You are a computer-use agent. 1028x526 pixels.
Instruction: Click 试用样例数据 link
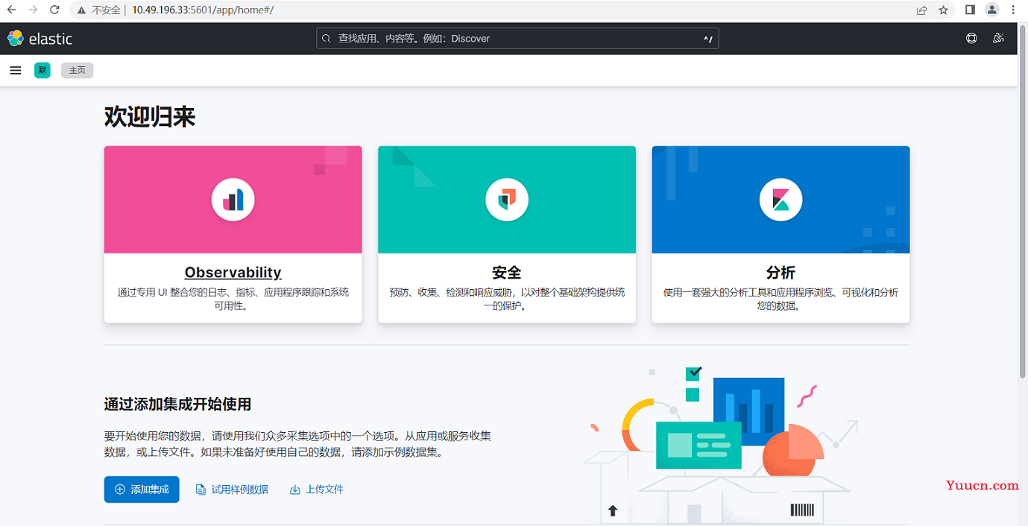232,489
